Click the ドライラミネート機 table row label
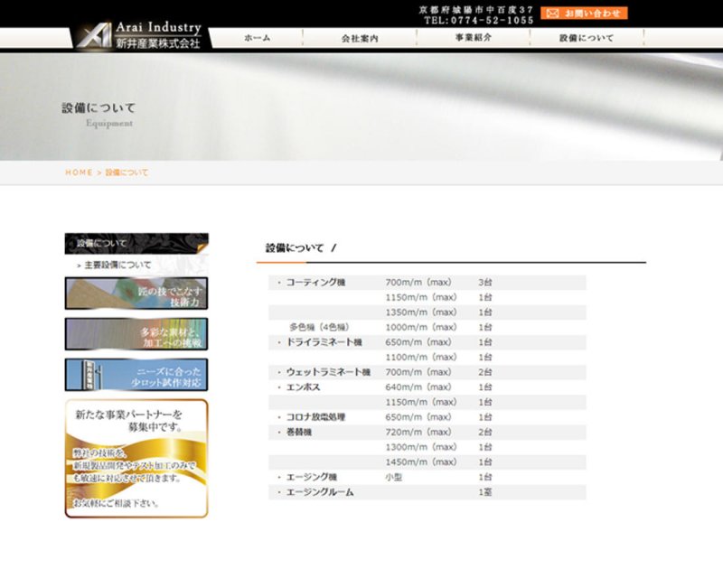The image size is (723, 578). coord(324,342)
